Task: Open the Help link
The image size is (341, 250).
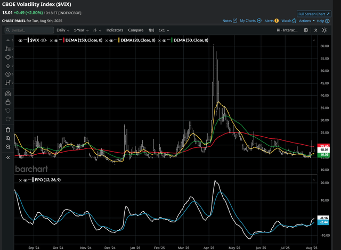Action: click(x=320, y=21)
